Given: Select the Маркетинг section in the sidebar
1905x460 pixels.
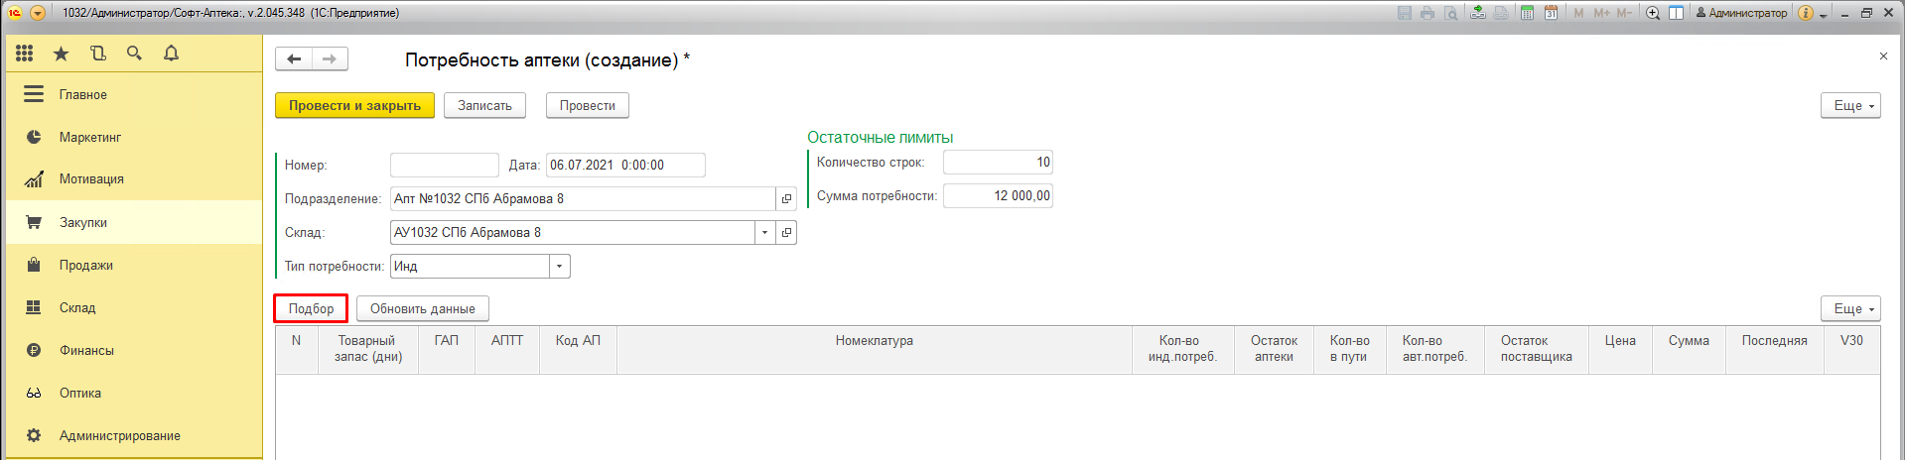Looking at the screenshot, I should 89,138.
